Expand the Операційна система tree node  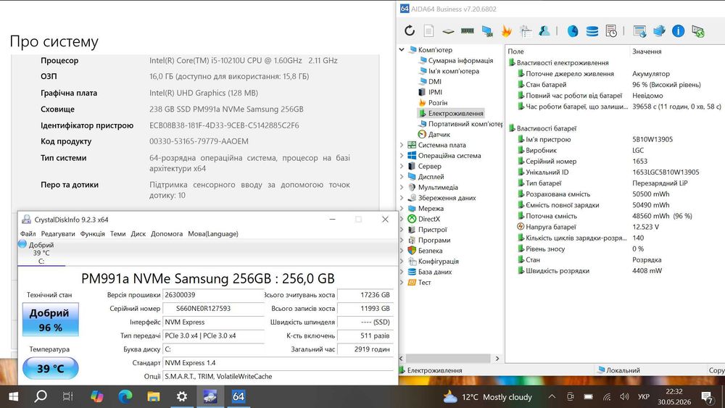click(402, 155)
